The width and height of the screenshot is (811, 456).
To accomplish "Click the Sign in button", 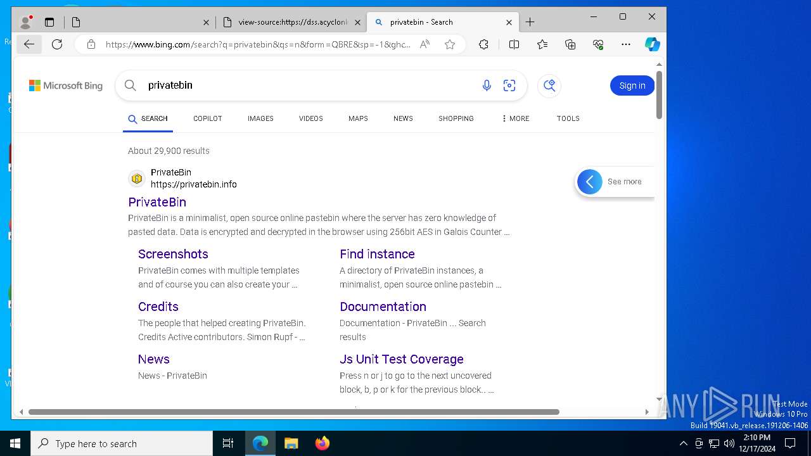I will 632,85.
